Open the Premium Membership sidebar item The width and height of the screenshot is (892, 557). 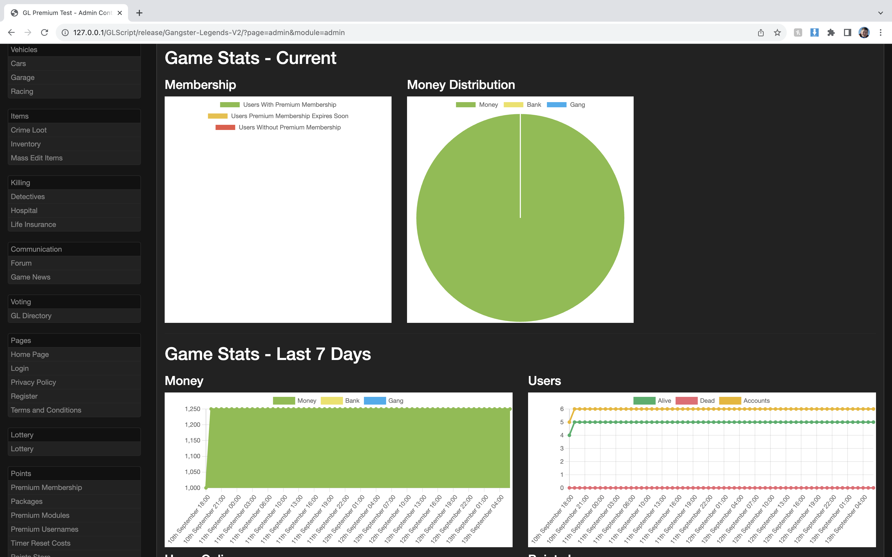pyautogui.click(x=46, y=487)
